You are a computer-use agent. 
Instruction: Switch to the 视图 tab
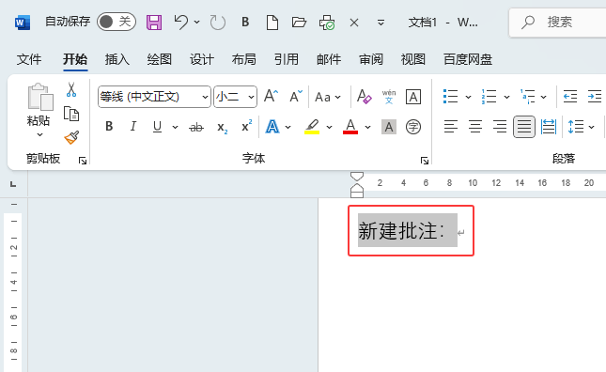click(x=413, y=59)
